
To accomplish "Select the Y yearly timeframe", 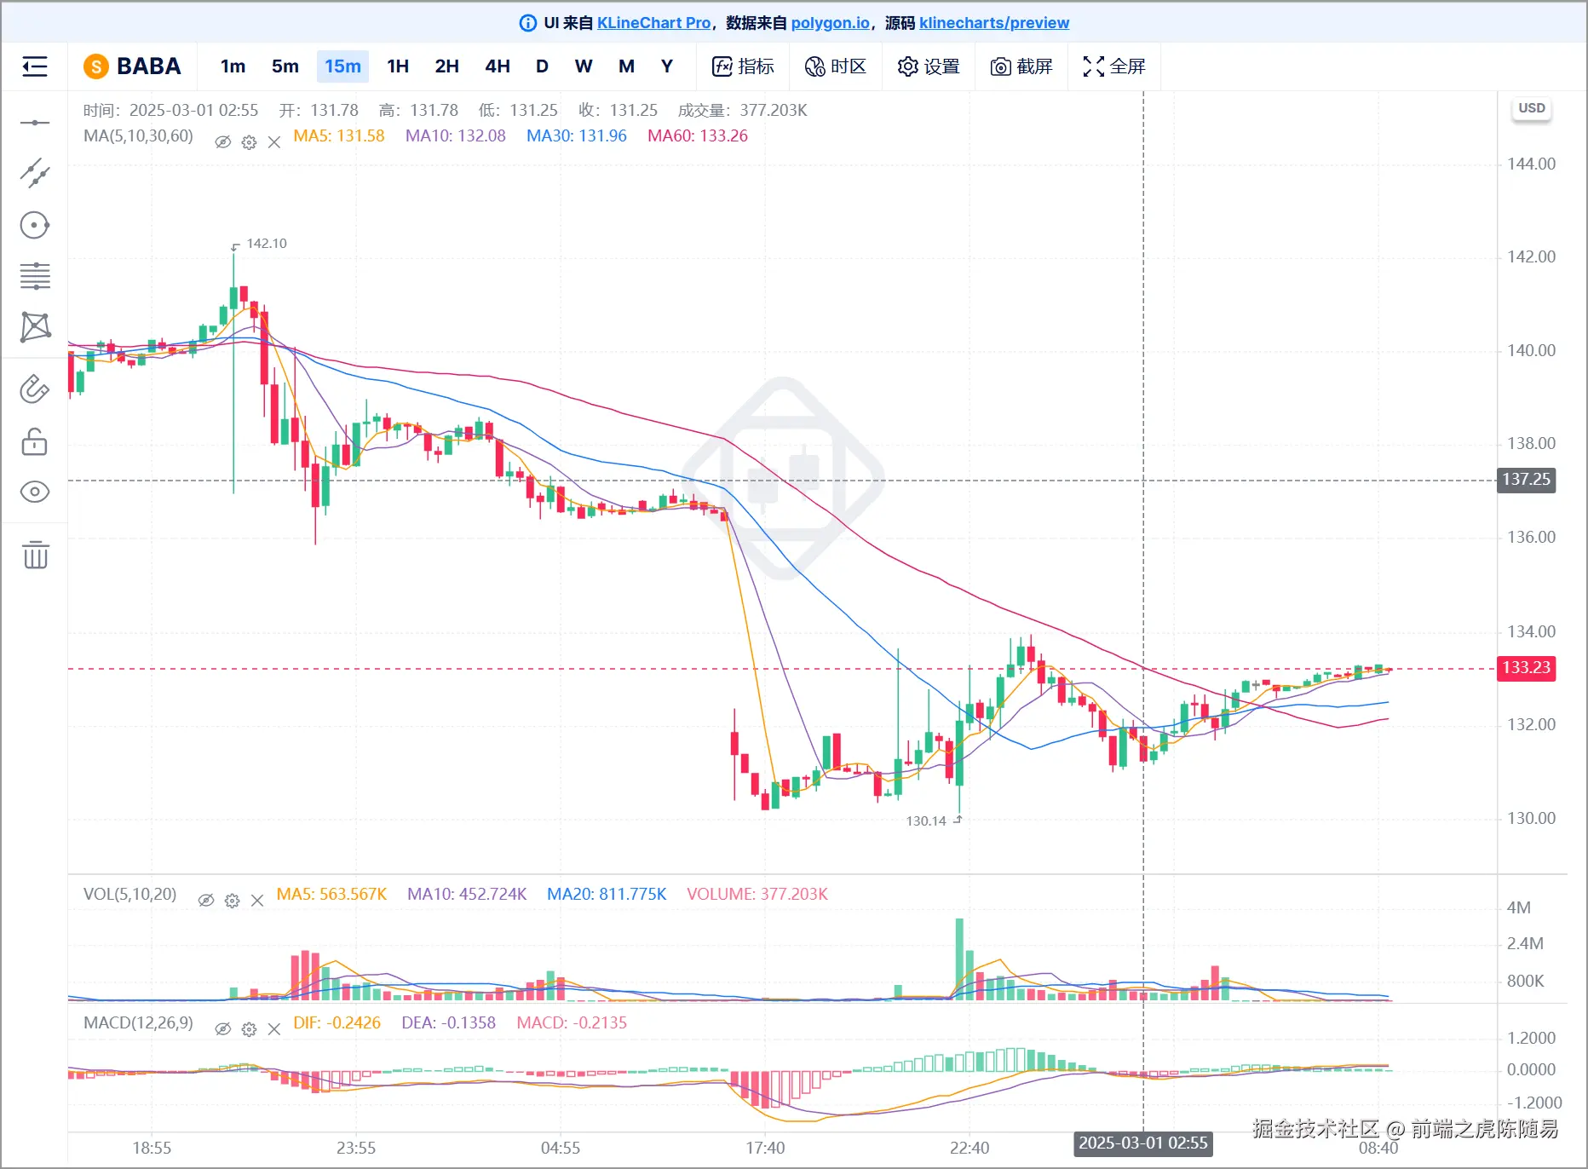I will 667,66.
